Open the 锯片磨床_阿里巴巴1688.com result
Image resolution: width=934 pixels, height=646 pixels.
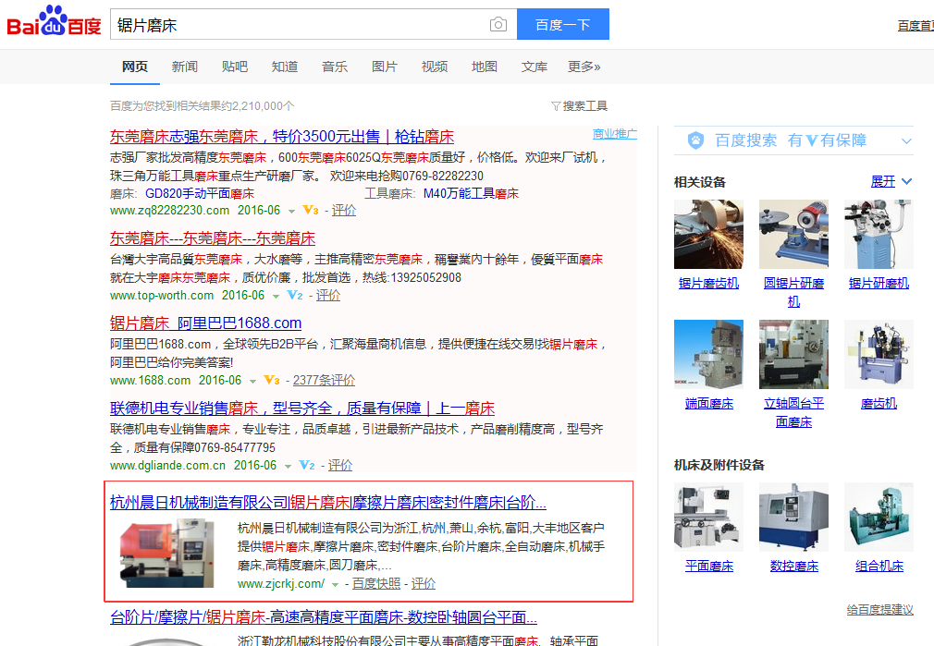(x=205, y=323)
